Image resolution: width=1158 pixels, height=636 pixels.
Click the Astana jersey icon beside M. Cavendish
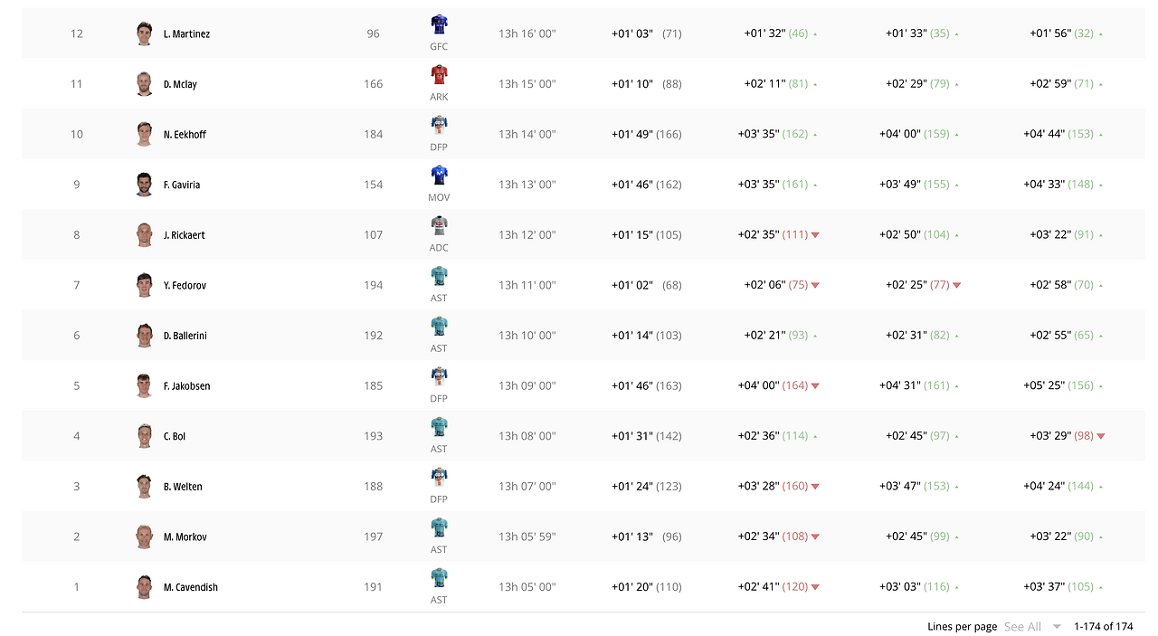pos(439,577)
